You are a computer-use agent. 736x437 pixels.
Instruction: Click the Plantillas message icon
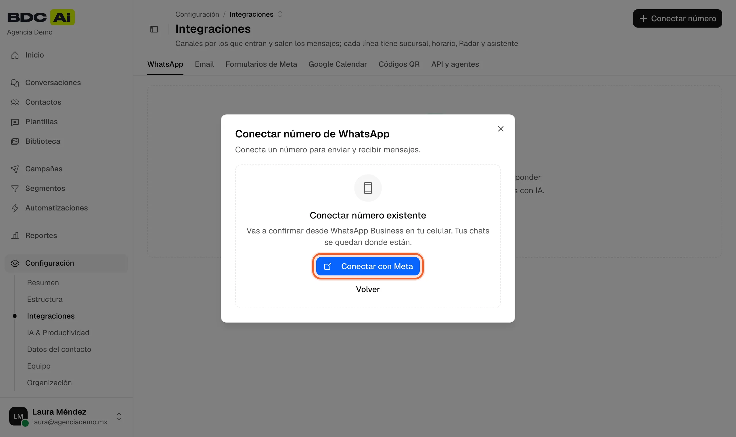pos(15,122)
